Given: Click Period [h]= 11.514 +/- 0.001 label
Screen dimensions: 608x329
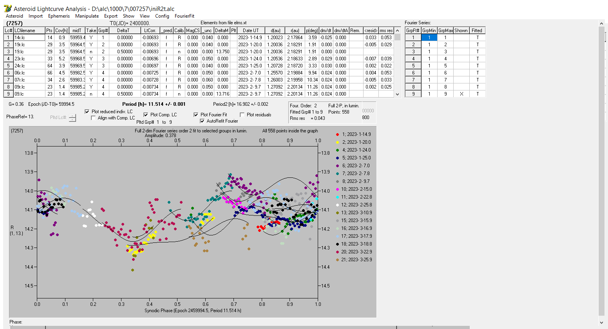Looking at the screenshot, I should [x=154, y=104].
